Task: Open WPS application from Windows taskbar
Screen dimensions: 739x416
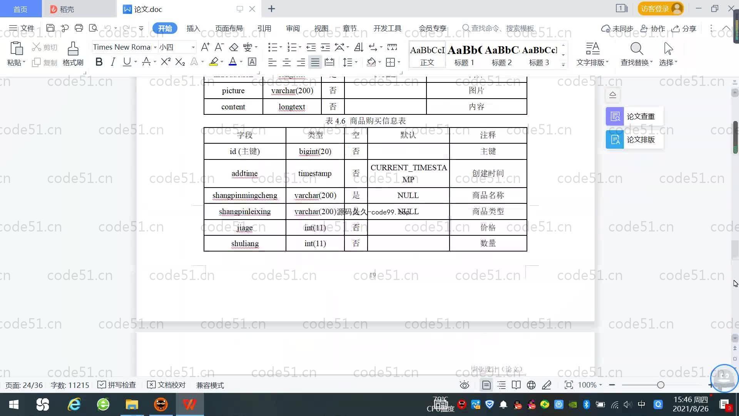Action: (x=189, y=404)
